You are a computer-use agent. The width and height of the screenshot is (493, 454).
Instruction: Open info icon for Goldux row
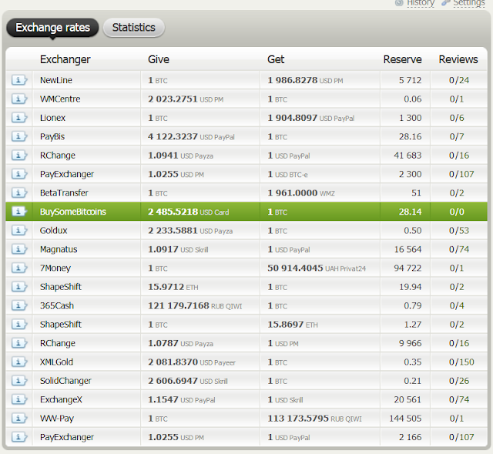[19, 230]
